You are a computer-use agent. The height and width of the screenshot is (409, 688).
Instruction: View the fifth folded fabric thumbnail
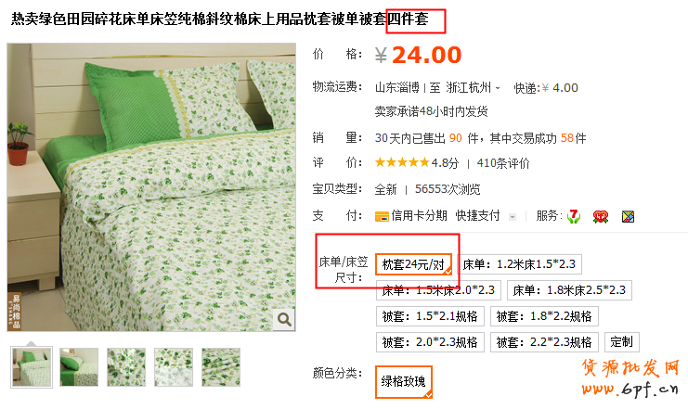coord(221,367)
